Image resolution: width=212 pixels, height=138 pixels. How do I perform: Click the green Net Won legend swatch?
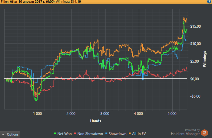[55, 134]
